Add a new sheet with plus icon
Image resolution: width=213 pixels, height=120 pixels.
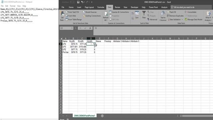point(102,116)
